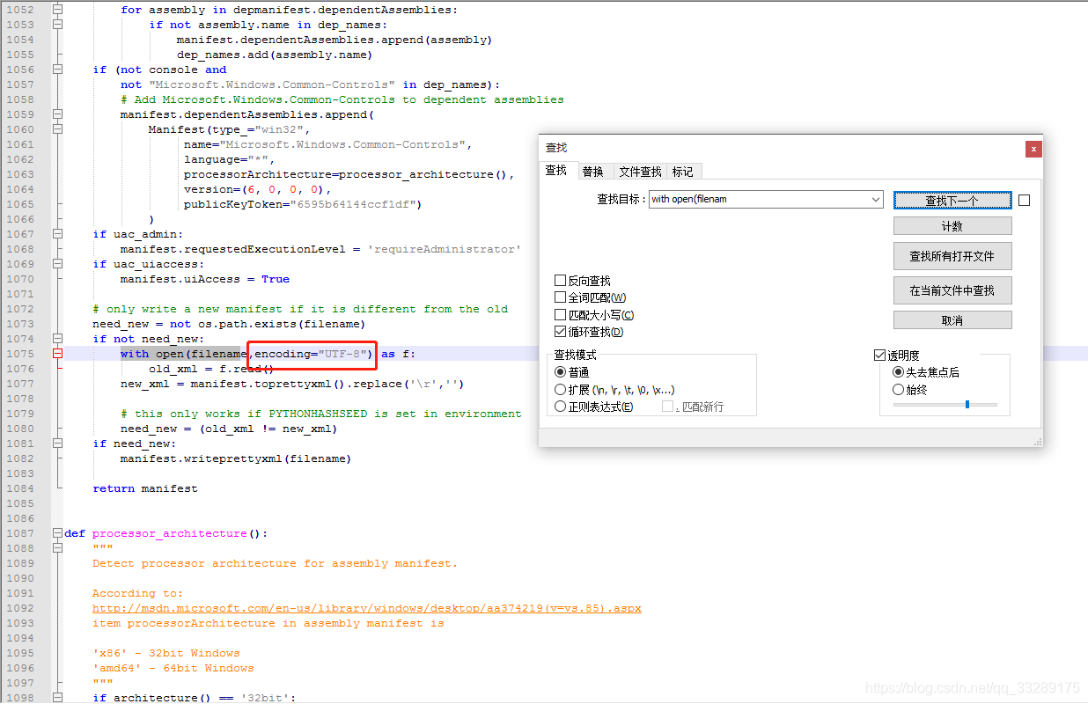Switch to the 替换 (Replace) tab

(x=595, y=171)
